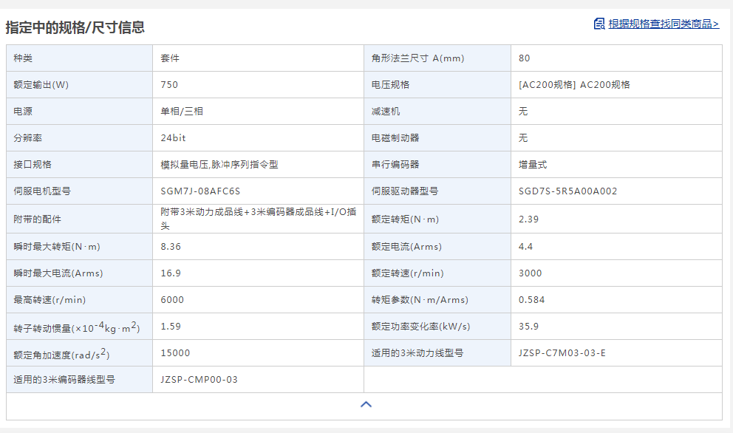
Task: Select encoder cable model JZSP-CMP00-03
Action: (x=200, y=380)
